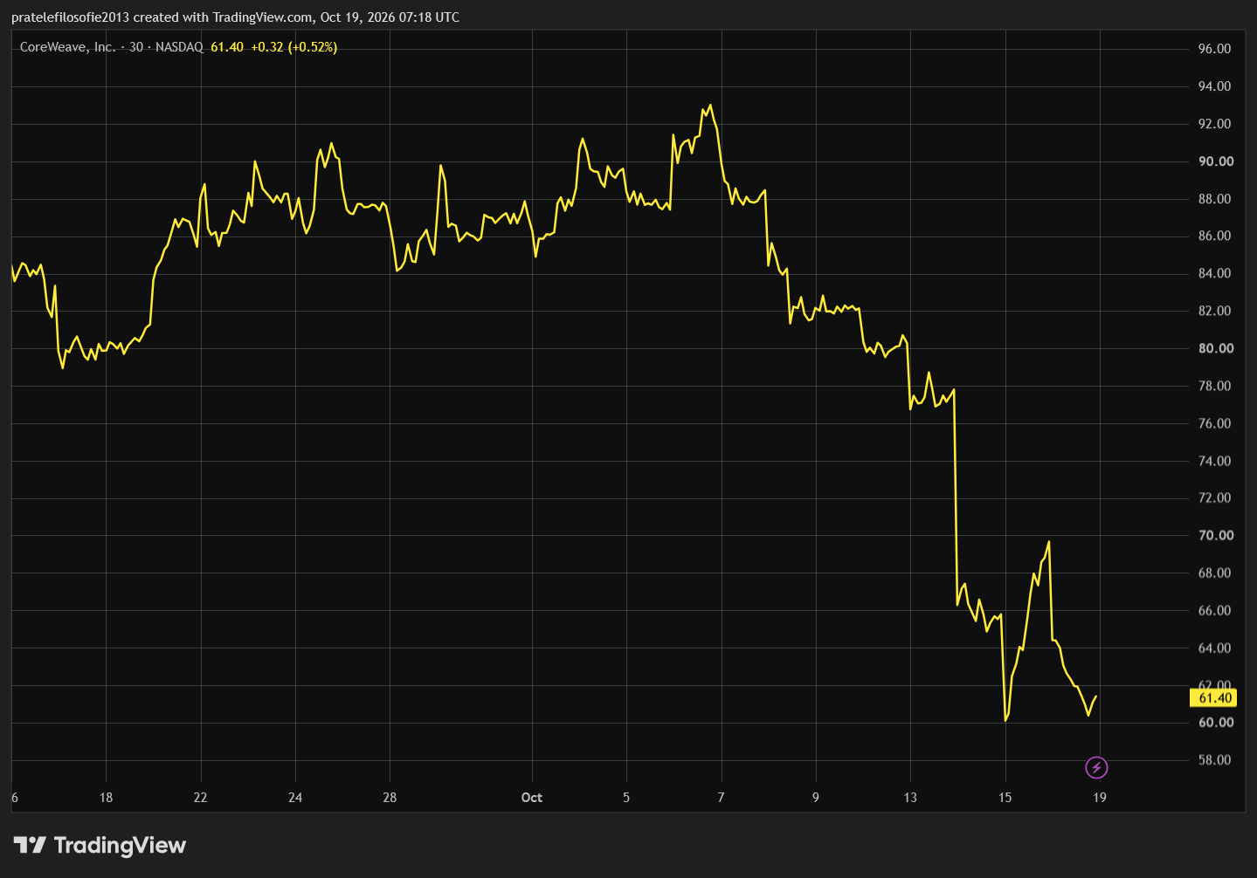Click the 61.40 last price in legend
This screenshot has height=878, width=1257.
click(x=227, y=47)
